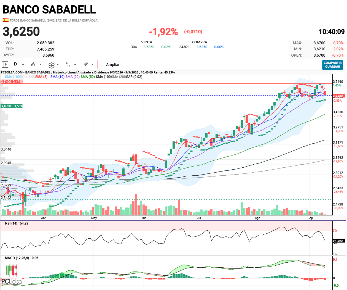Click the VENTA price 3,6260
347x290 pixels.
(x=149, y=47)
